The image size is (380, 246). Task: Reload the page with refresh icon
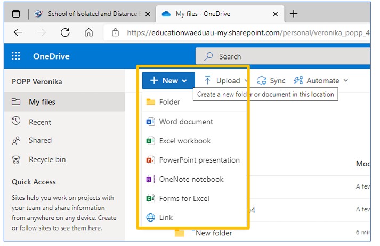click(x=65, y=32)
